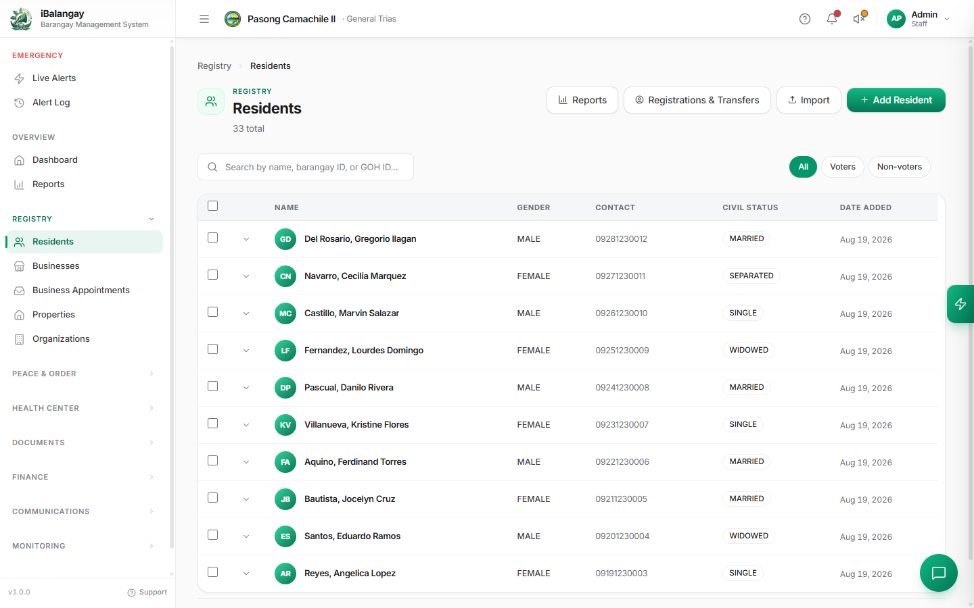Screen dimensions: 974x608
Task: Click the MC avatar for Marvin Castillo
Action: [285, 313]
